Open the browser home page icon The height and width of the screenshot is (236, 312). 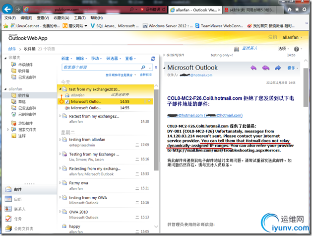point(290,9)
